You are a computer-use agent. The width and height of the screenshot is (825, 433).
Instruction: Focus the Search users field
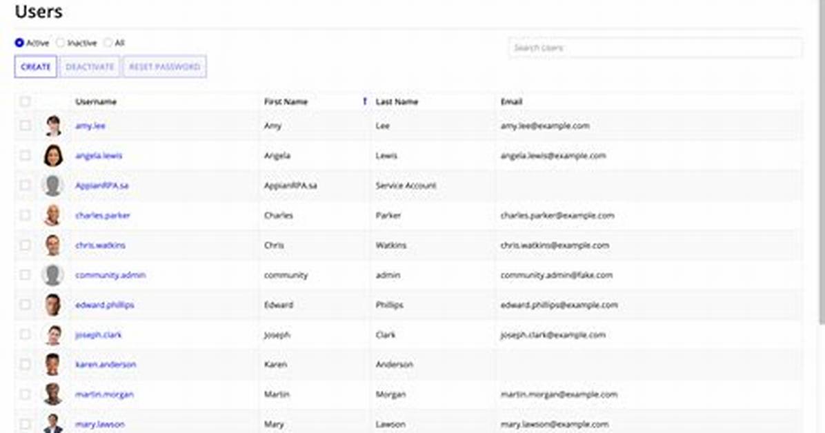tap(655, 48)
